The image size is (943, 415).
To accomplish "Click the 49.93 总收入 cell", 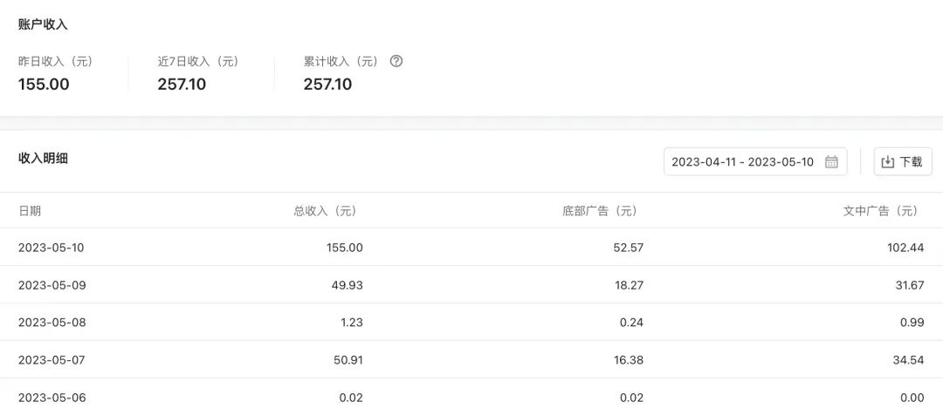I will pos(347,285).
